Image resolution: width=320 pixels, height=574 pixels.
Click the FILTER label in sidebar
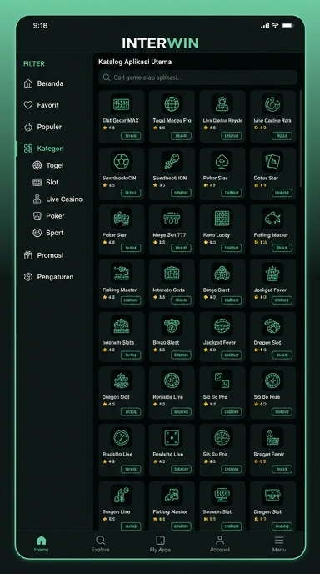coord(34,63)
